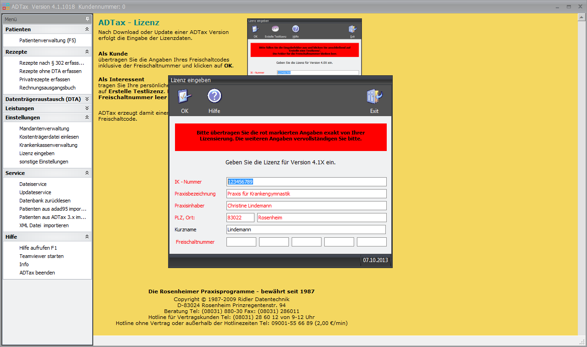Click into the Praxisinhaber field
Viewport: 587px width, 347px height.
click(306, 206)
